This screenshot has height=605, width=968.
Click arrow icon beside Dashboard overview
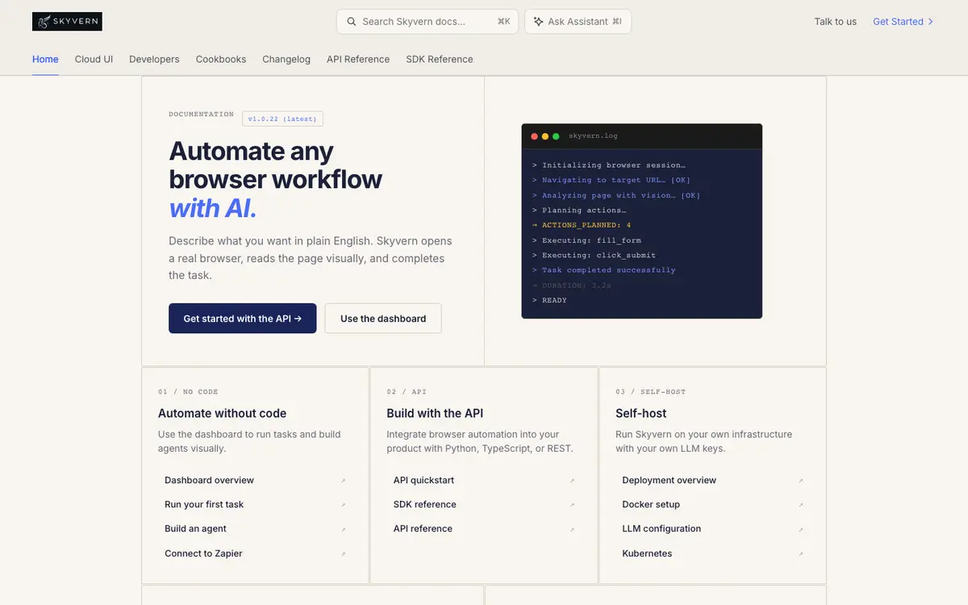coord(343,481)
